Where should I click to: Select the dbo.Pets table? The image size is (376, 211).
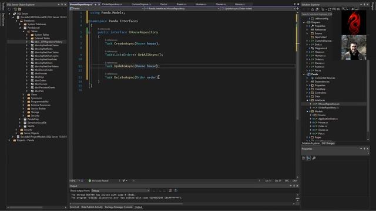click(x=39, y=91)
